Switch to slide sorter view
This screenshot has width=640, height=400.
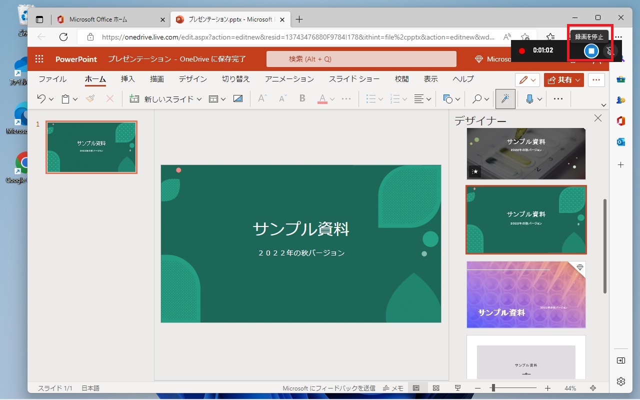coord(436,388)
